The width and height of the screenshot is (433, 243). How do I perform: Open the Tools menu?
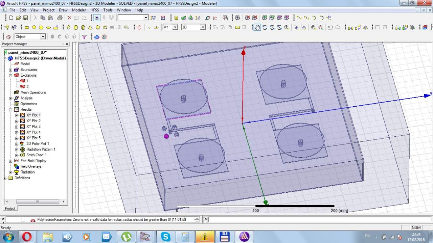tap(108, 10)
